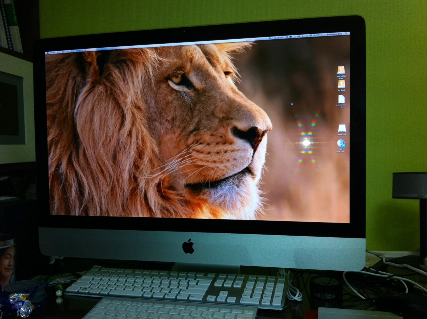Click the lion wallpaper desktop background
Screen dimensions: 427x319
[150, 133]
